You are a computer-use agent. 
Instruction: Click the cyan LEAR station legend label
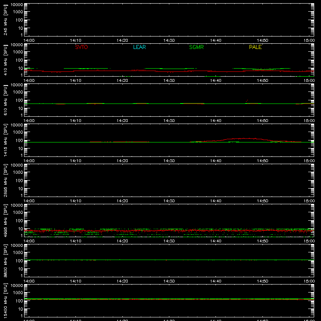coord(139,47)
